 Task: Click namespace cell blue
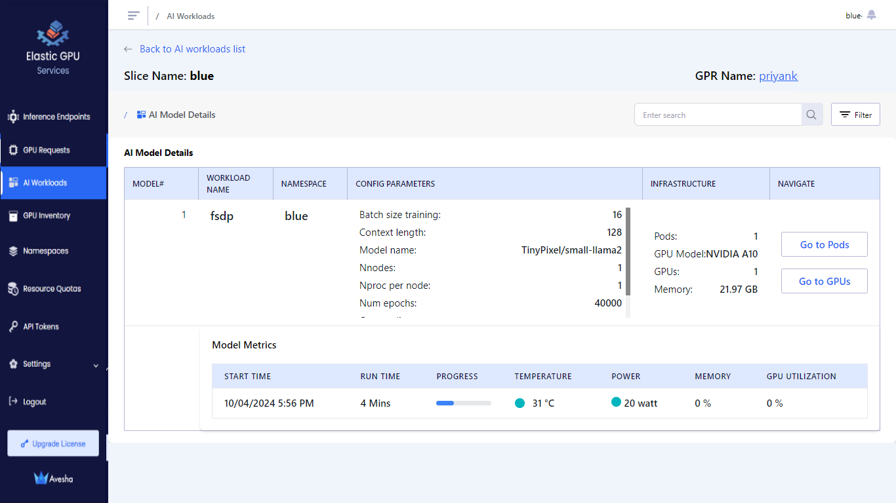(x=296, y=216)
